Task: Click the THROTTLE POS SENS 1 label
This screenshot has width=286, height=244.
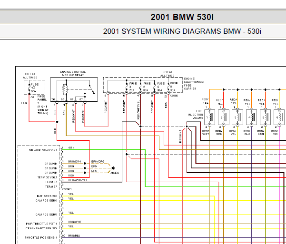Action: point(41,238)
